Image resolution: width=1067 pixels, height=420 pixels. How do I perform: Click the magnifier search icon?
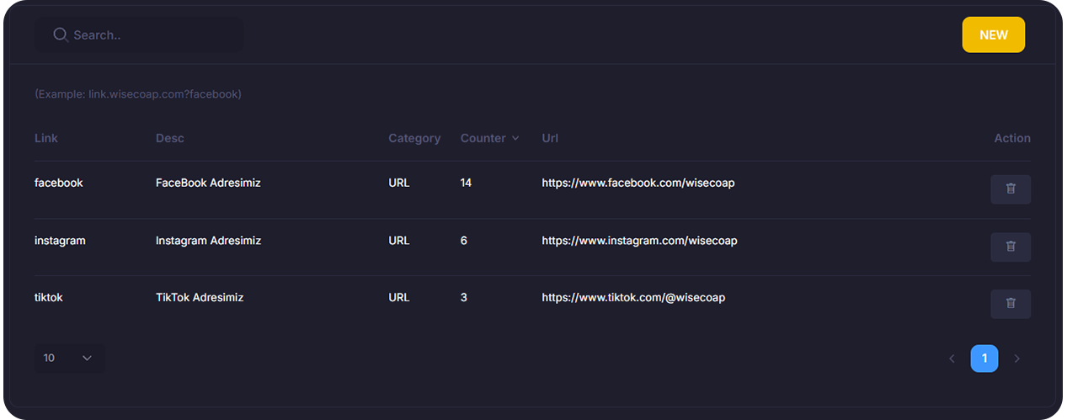pos(61,35)
